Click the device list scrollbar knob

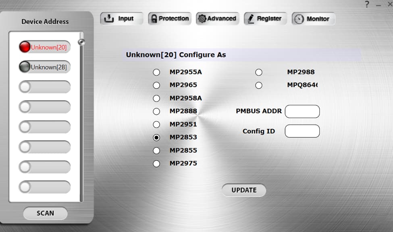point(81,42)
